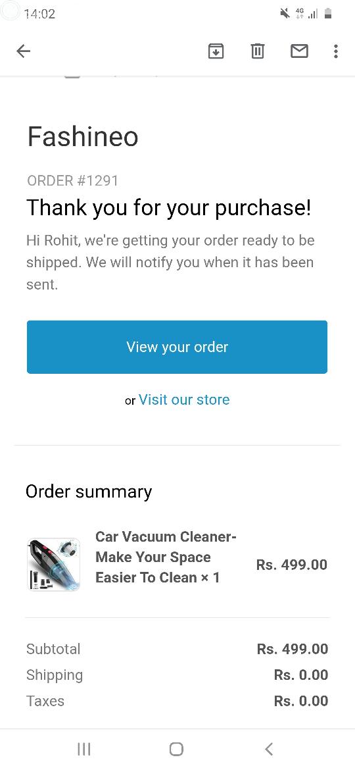Tap the Fashineo store heading
The width and height of the screenshot is (355, 770).
click(82, 136)
